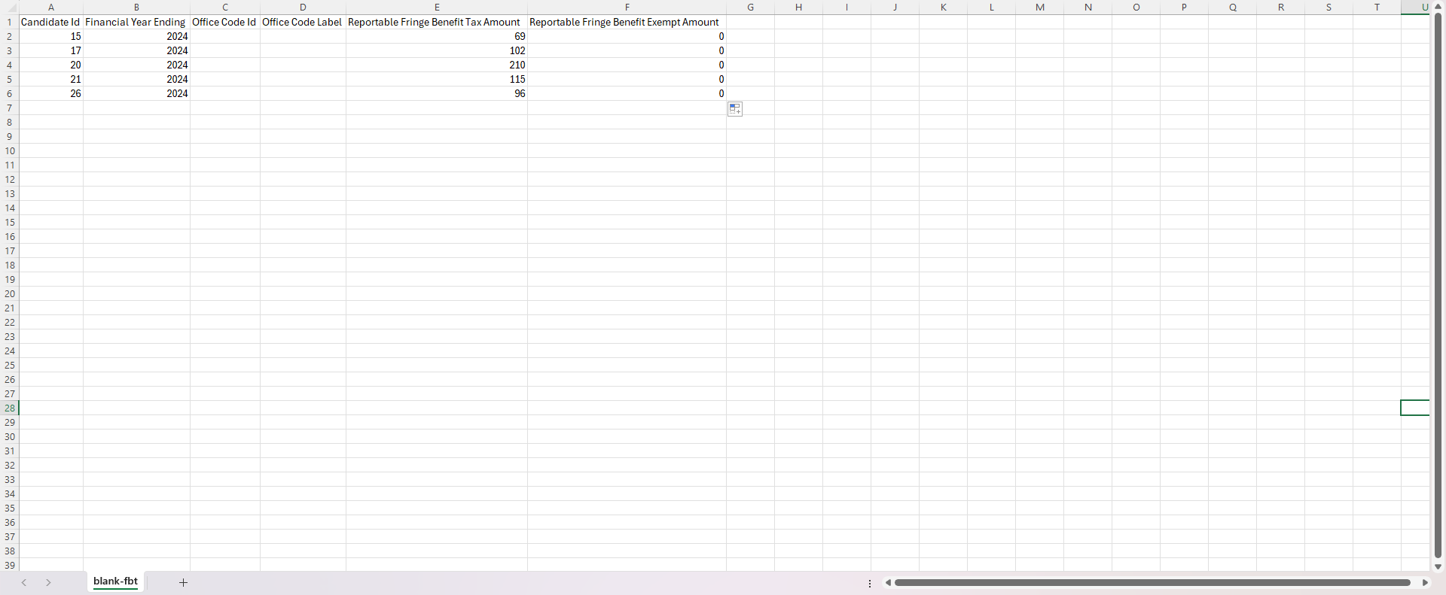Click the vertical scrollbar up arrow
This screenshot has height=595, width=1446.
tap(1438, 7)
